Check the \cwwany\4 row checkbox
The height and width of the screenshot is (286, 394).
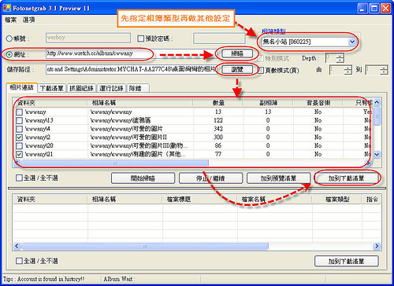[19, 129]
